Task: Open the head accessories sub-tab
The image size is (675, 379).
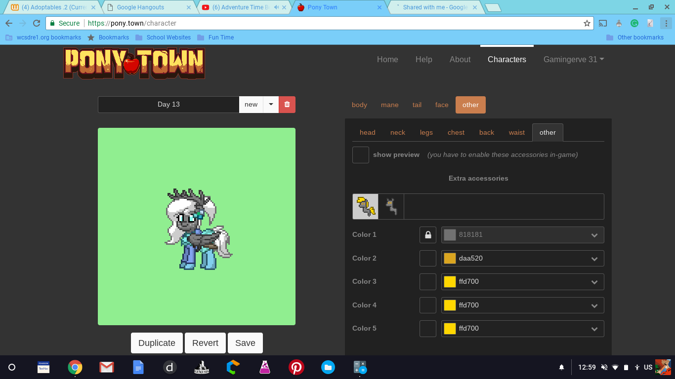Action: click(368, 132)
